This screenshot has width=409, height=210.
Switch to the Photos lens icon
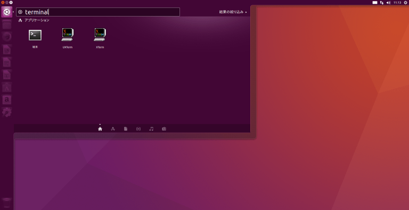click(x=164, y=129)
